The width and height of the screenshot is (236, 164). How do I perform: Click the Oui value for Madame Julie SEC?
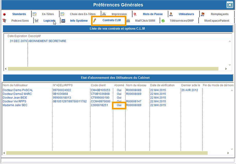point(119,105)
